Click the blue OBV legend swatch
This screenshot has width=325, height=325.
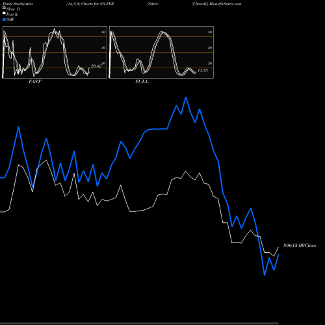(x=4, y=19)
